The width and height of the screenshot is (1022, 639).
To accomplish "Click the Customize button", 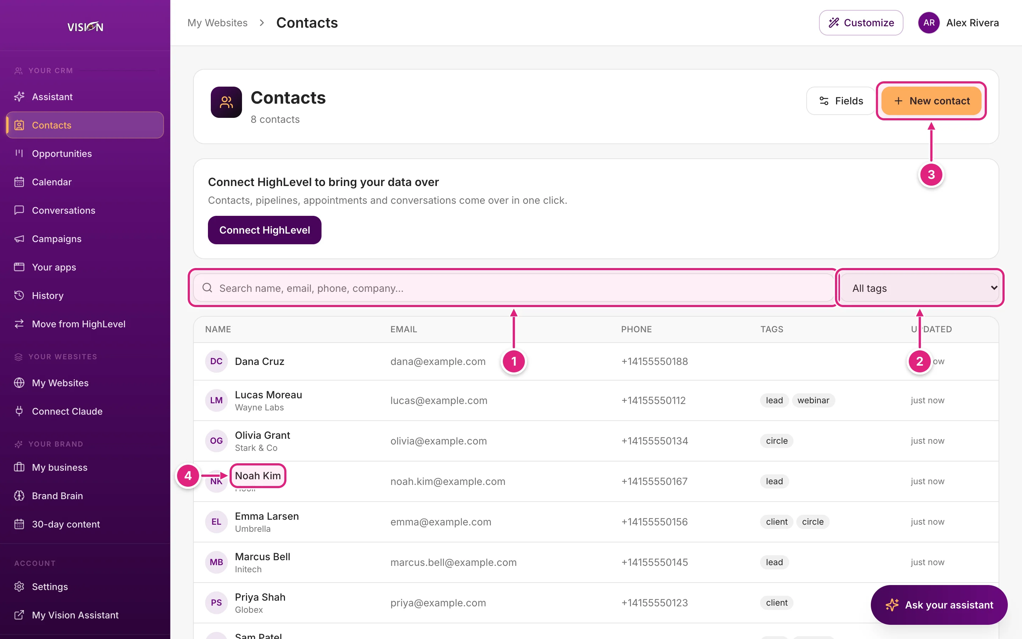I will click(861, 23).
